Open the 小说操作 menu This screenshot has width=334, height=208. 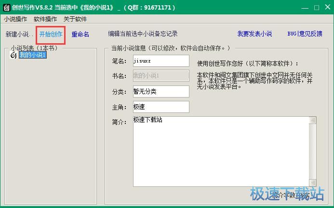click(x=15, y=19)
